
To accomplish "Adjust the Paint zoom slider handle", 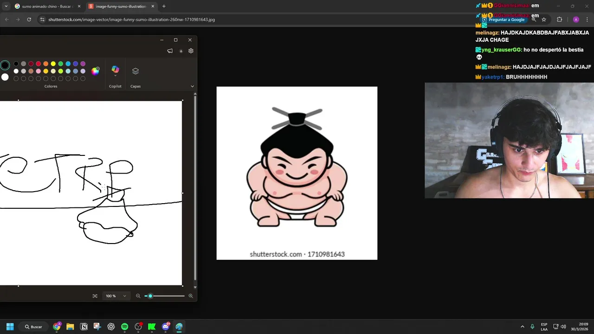I will (x=150, y=296).
